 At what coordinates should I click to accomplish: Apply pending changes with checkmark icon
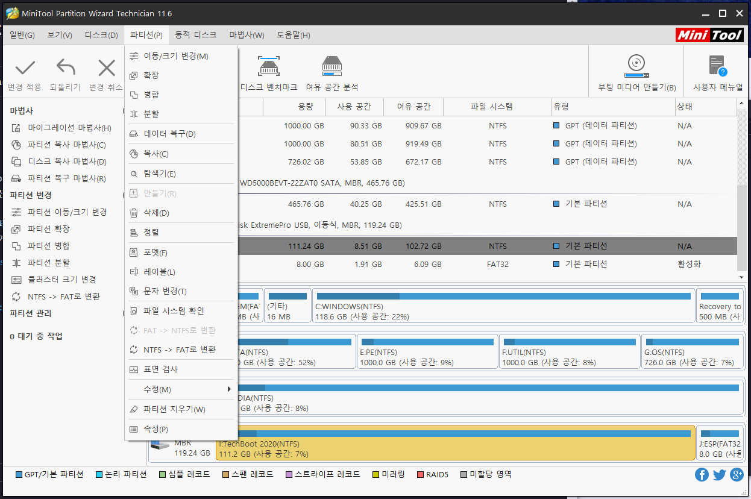point(25,75)
